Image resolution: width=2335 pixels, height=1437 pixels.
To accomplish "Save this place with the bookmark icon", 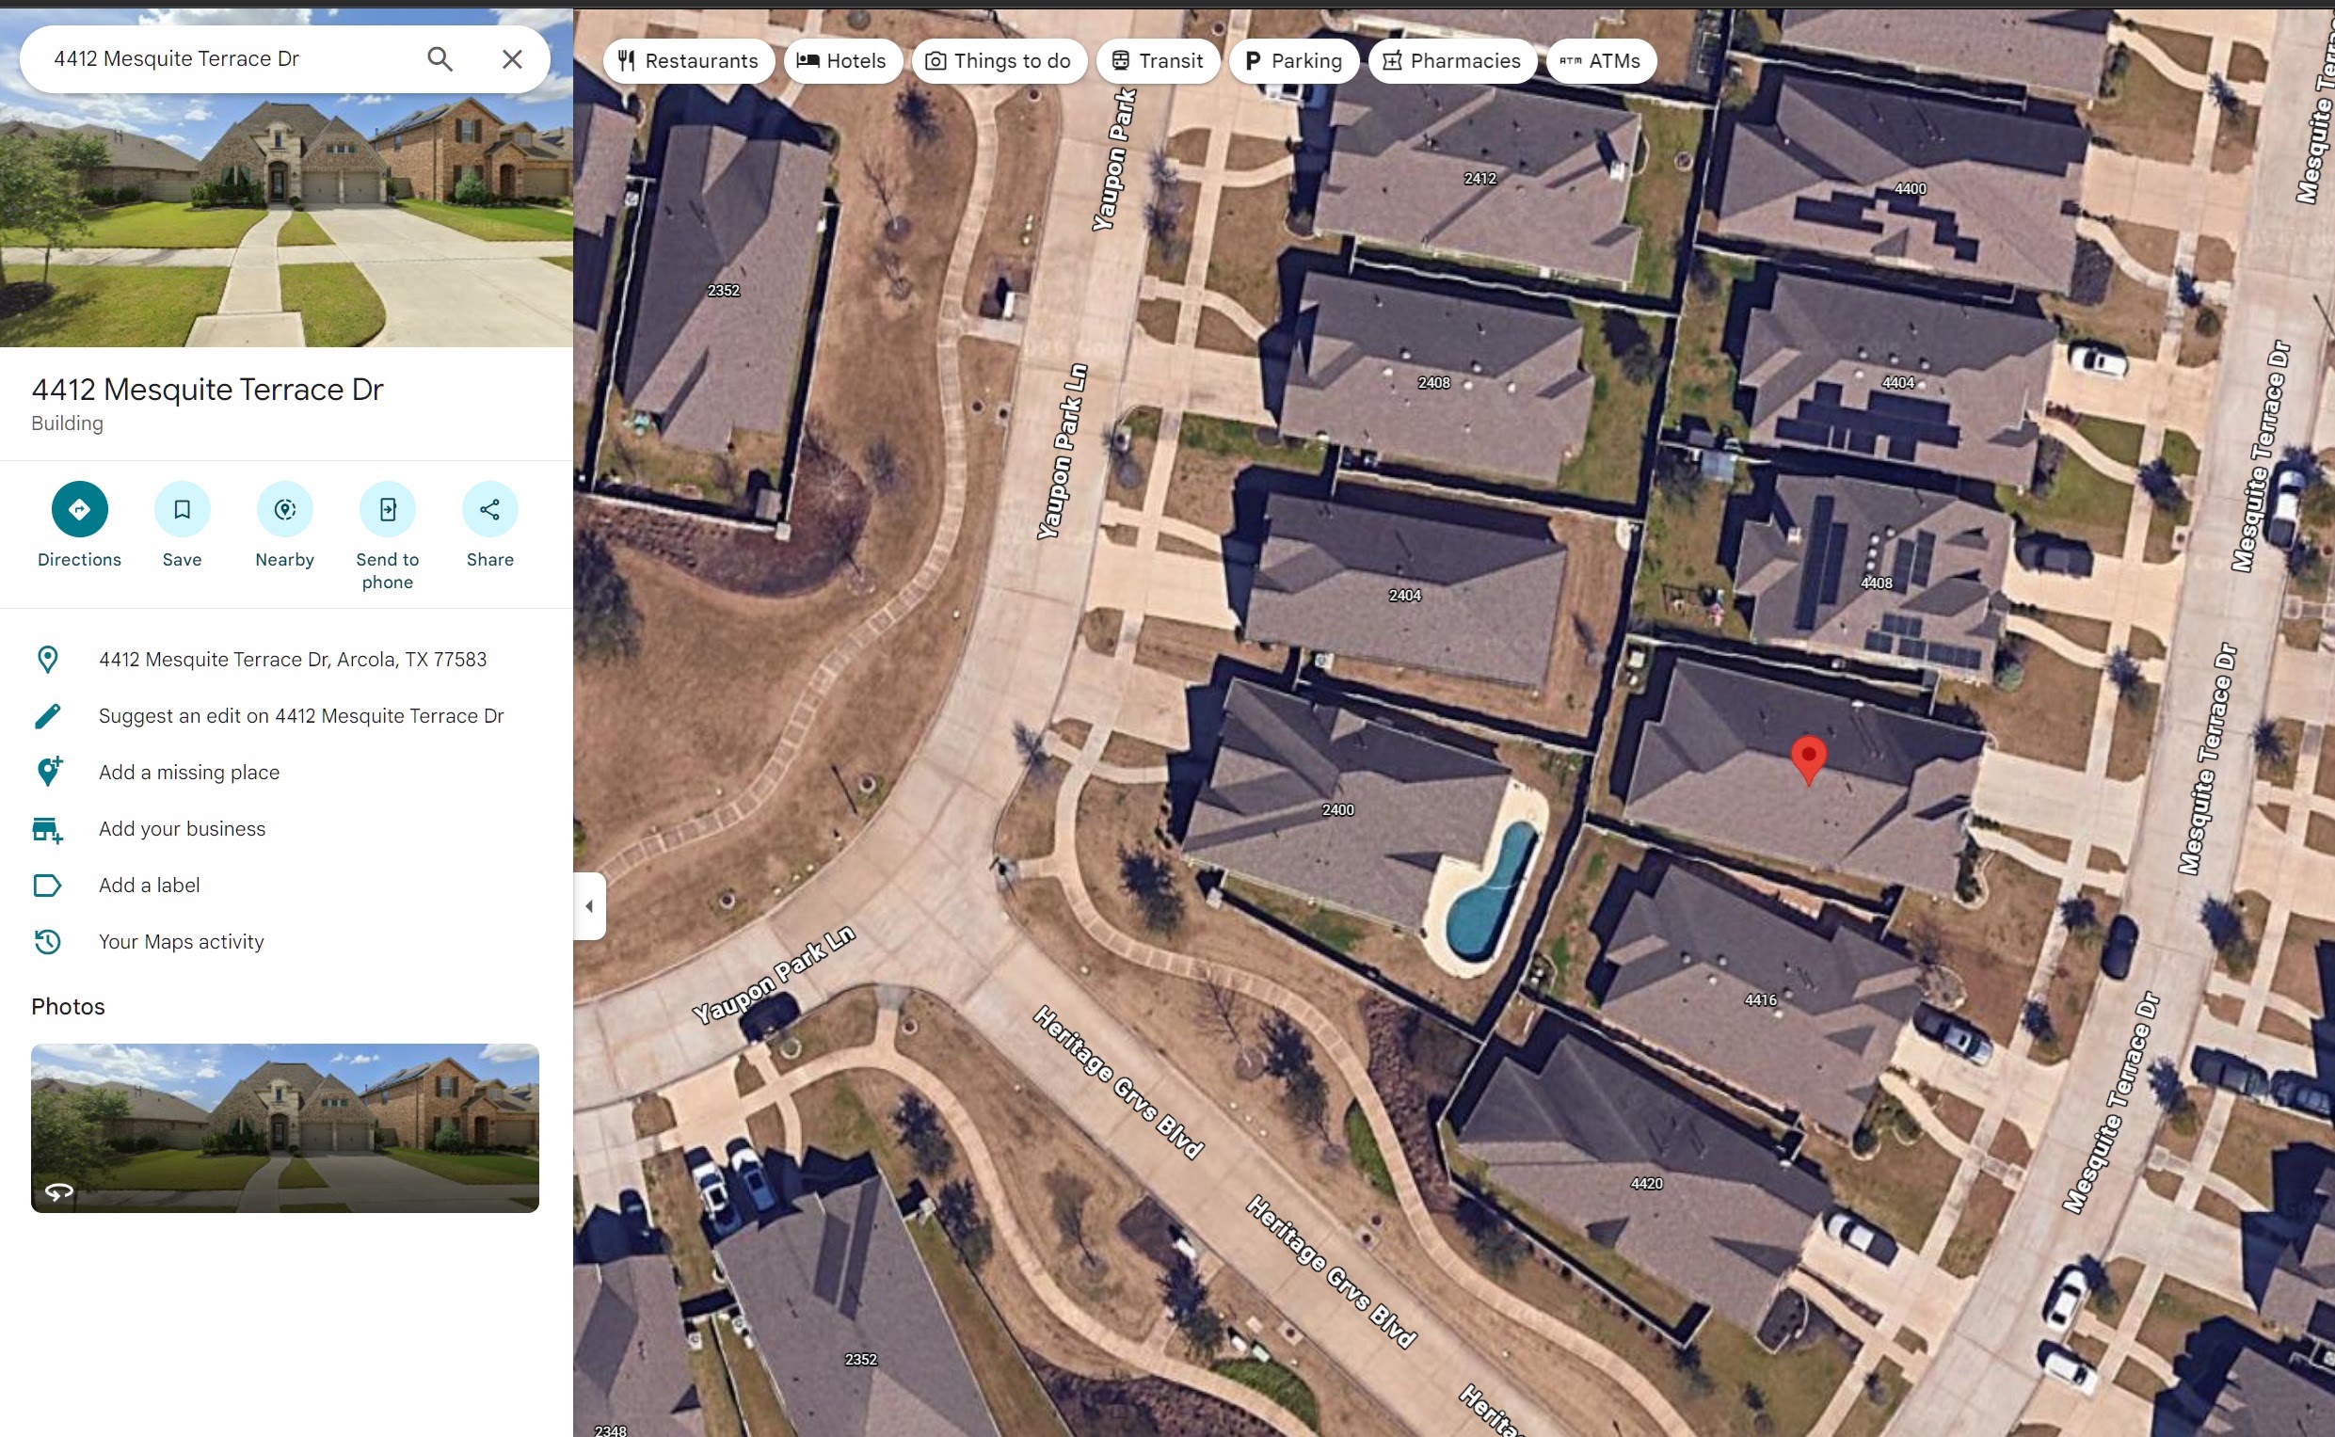I will coord(182,509).
